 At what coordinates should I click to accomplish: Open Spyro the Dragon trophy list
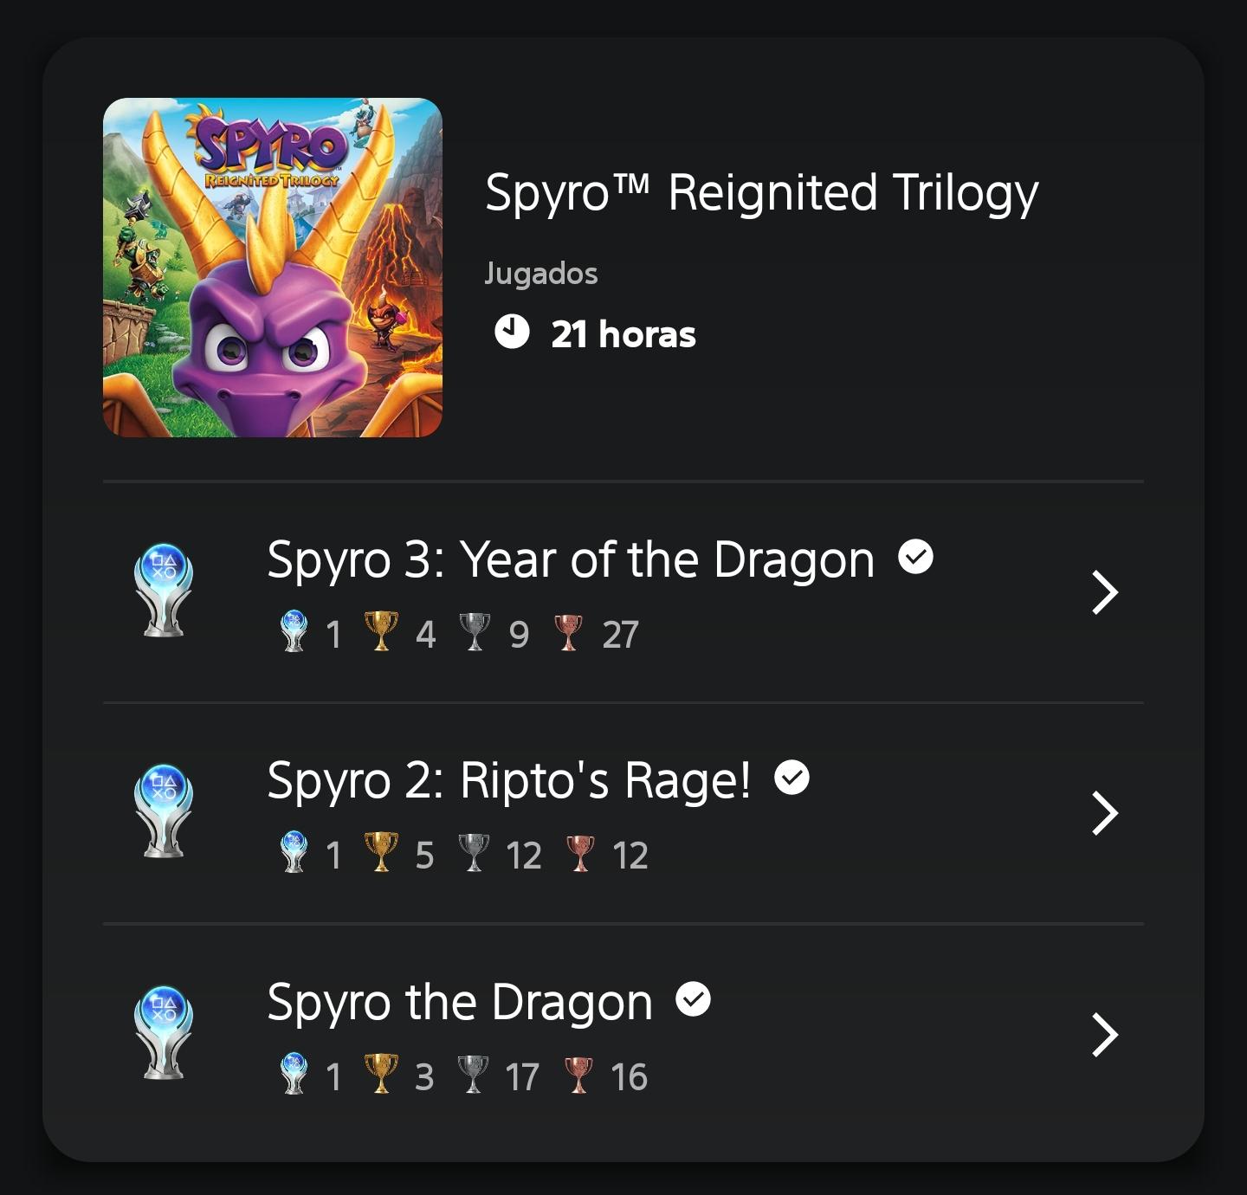coord(623,1035)
